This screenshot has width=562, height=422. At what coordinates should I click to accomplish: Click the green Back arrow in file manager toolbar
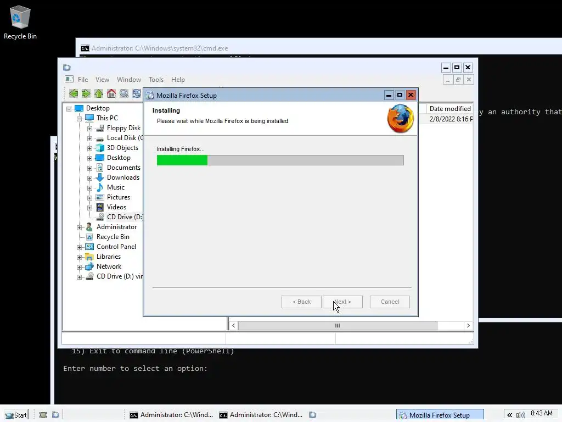click(74, 93)
